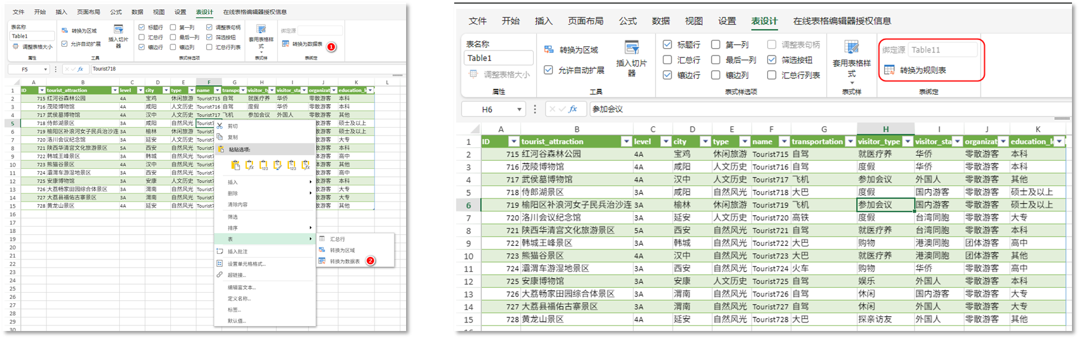Click 套用表格样式 icon in right screenshot

pos(852,48)
